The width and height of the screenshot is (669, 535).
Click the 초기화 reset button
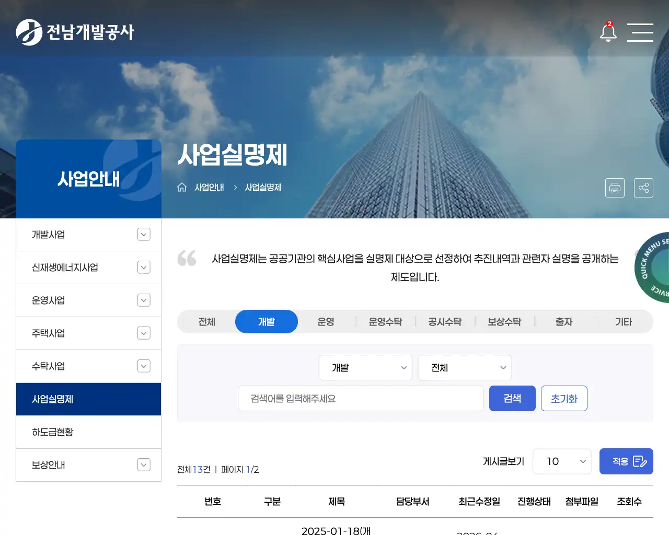[564, 399]
